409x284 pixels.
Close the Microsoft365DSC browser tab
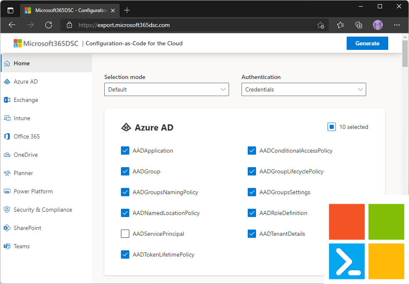click(113, 11)
